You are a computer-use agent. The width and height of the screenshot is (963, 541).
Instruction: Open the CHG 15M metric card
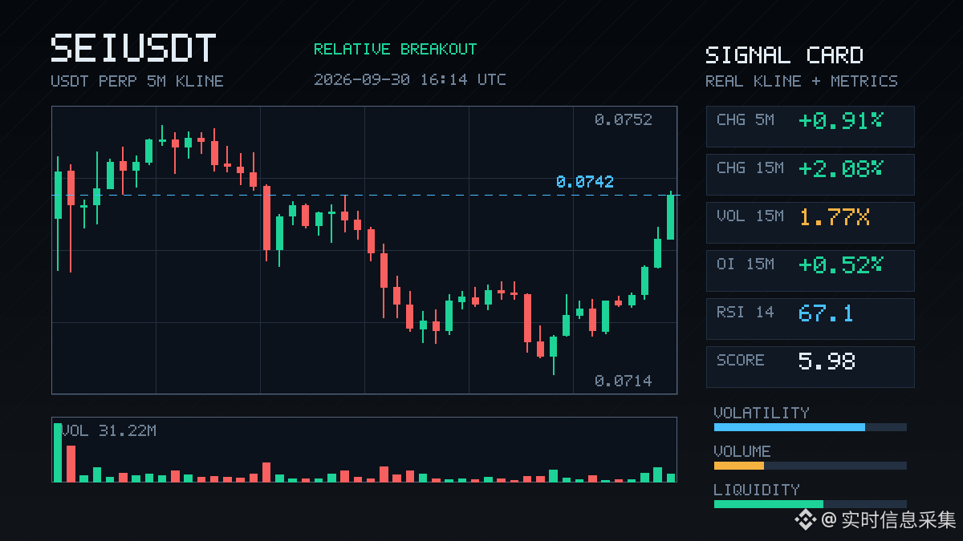coord(810,174)
